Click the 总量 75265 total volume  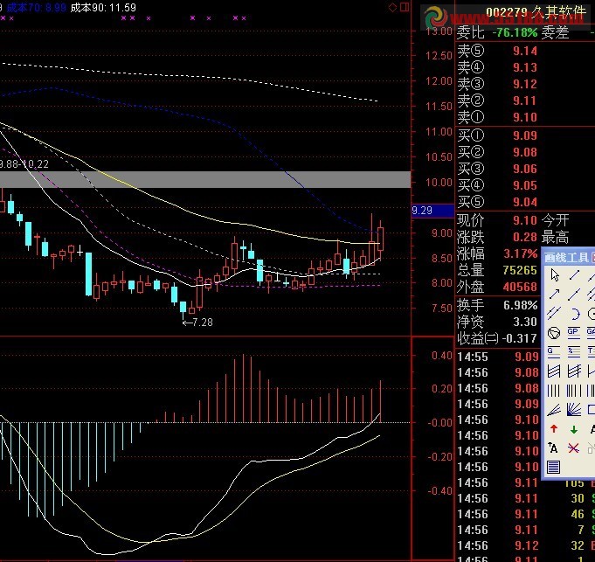click(520, 270)
